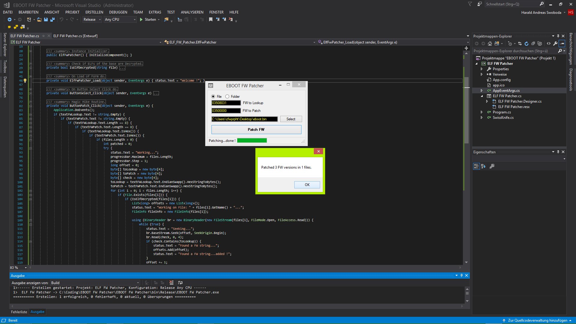Click the FW to Patch input field
576x324 pixels.
(226, 111)
